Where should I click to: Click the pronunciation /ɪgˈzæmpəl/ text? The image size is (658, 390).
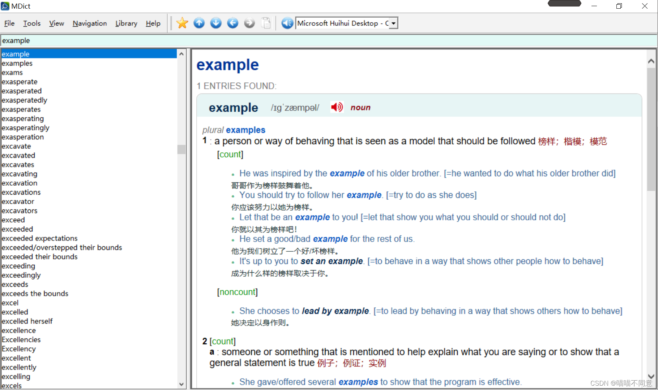point(295,108)
